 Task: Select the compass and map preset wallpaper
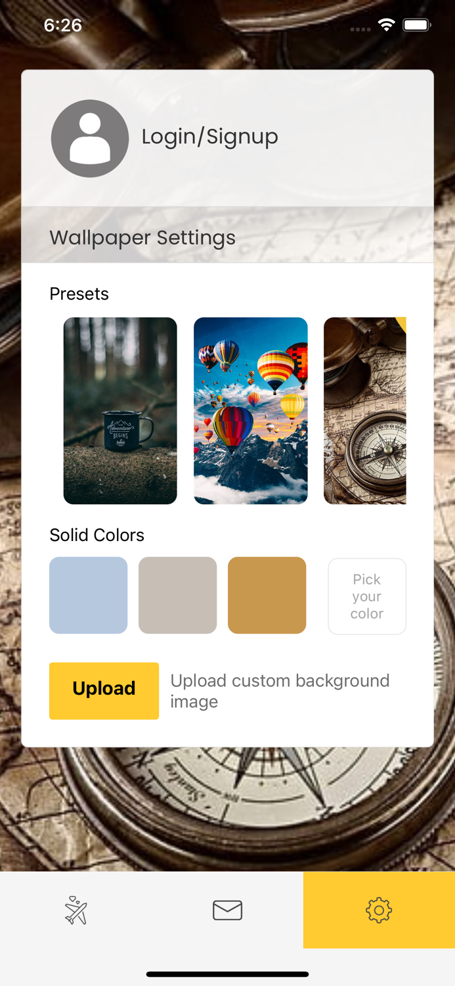tap(365, 411)
